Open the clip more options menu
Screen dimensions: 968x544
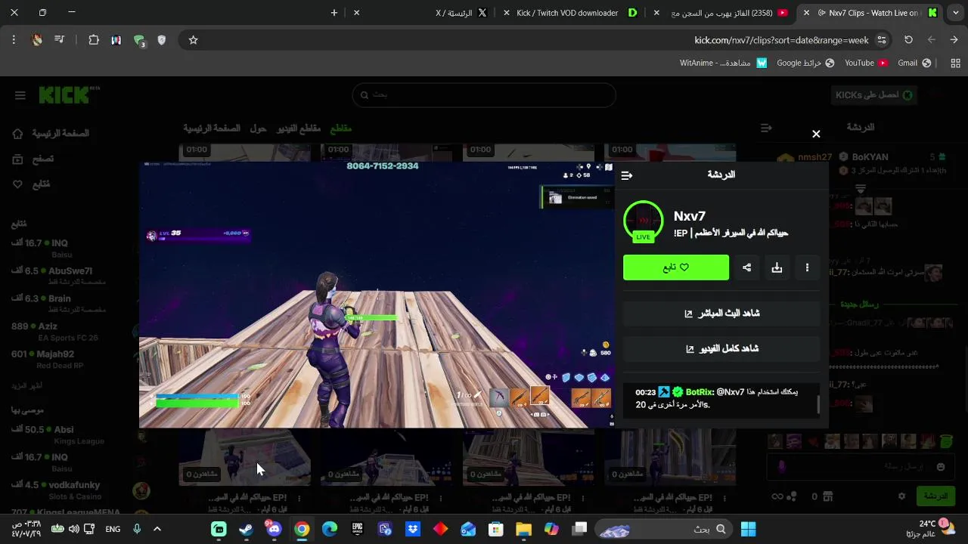(807, 267)
